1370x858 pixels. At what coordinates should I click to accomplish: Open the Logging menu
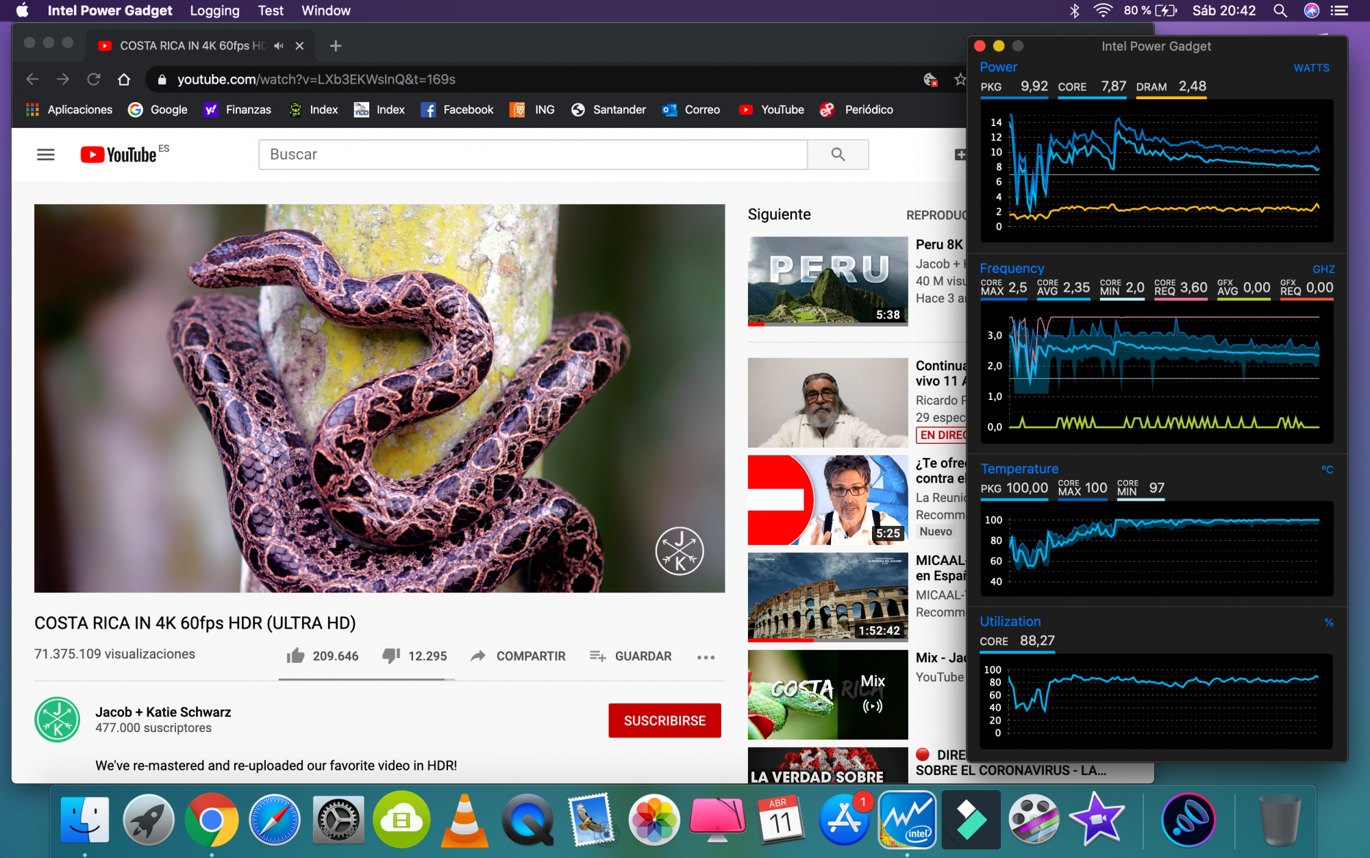(x=214, y=10)
